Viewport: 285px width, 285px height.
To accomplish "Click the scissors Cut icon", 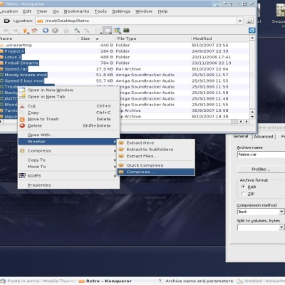I will 22,106.
